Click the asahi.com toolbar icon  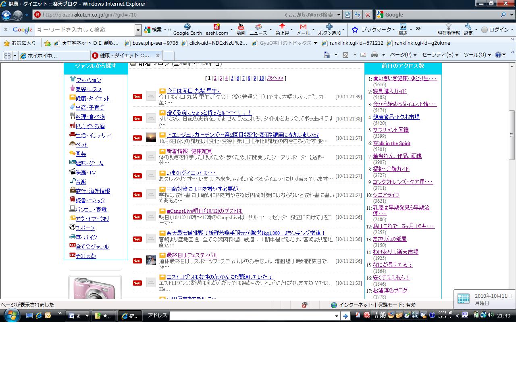(217, 29)
